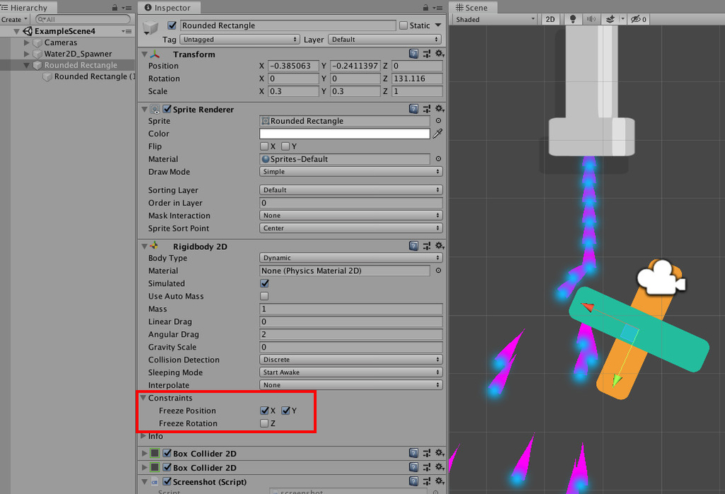Toggle scene audio speaker icon
Image resolution: width=725 pixels, height=494 pixels.
591,19
